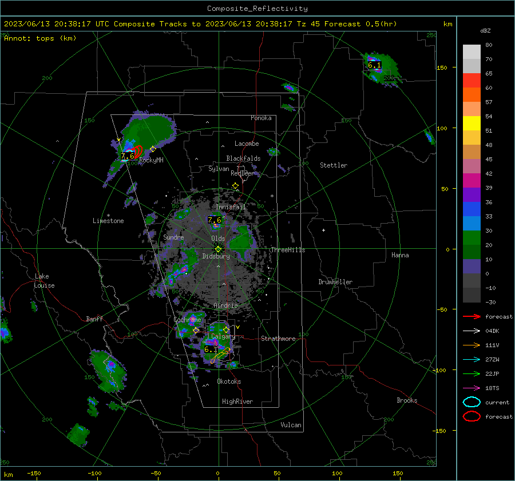Viewport: 515px width, 481px height.
Task: Click the Okotoks town label
Action: 229,381
